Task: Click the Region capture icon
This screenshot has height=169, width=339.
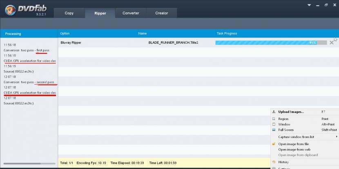Action: point(274,119)
